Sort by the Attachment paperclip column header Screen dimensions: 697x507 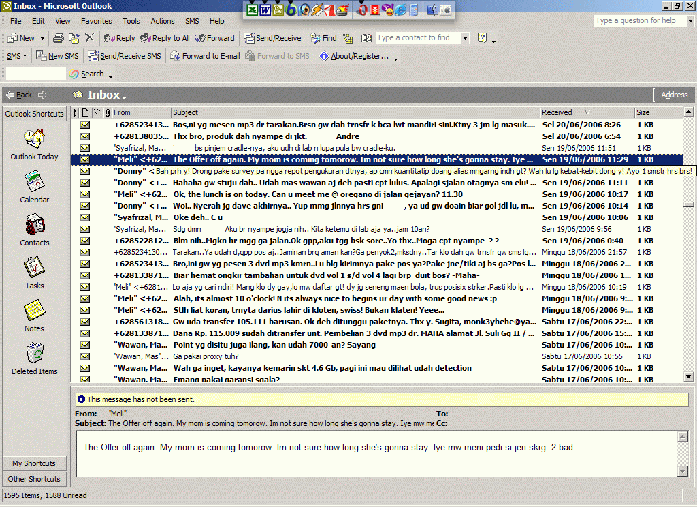(x=107, y=112)
